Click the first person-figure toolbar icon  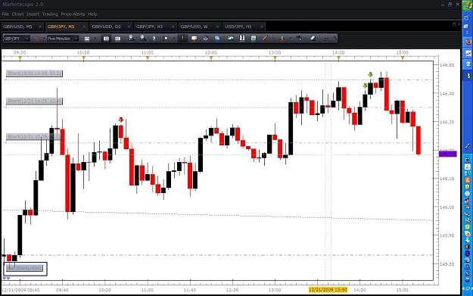[x=131, y=39]
